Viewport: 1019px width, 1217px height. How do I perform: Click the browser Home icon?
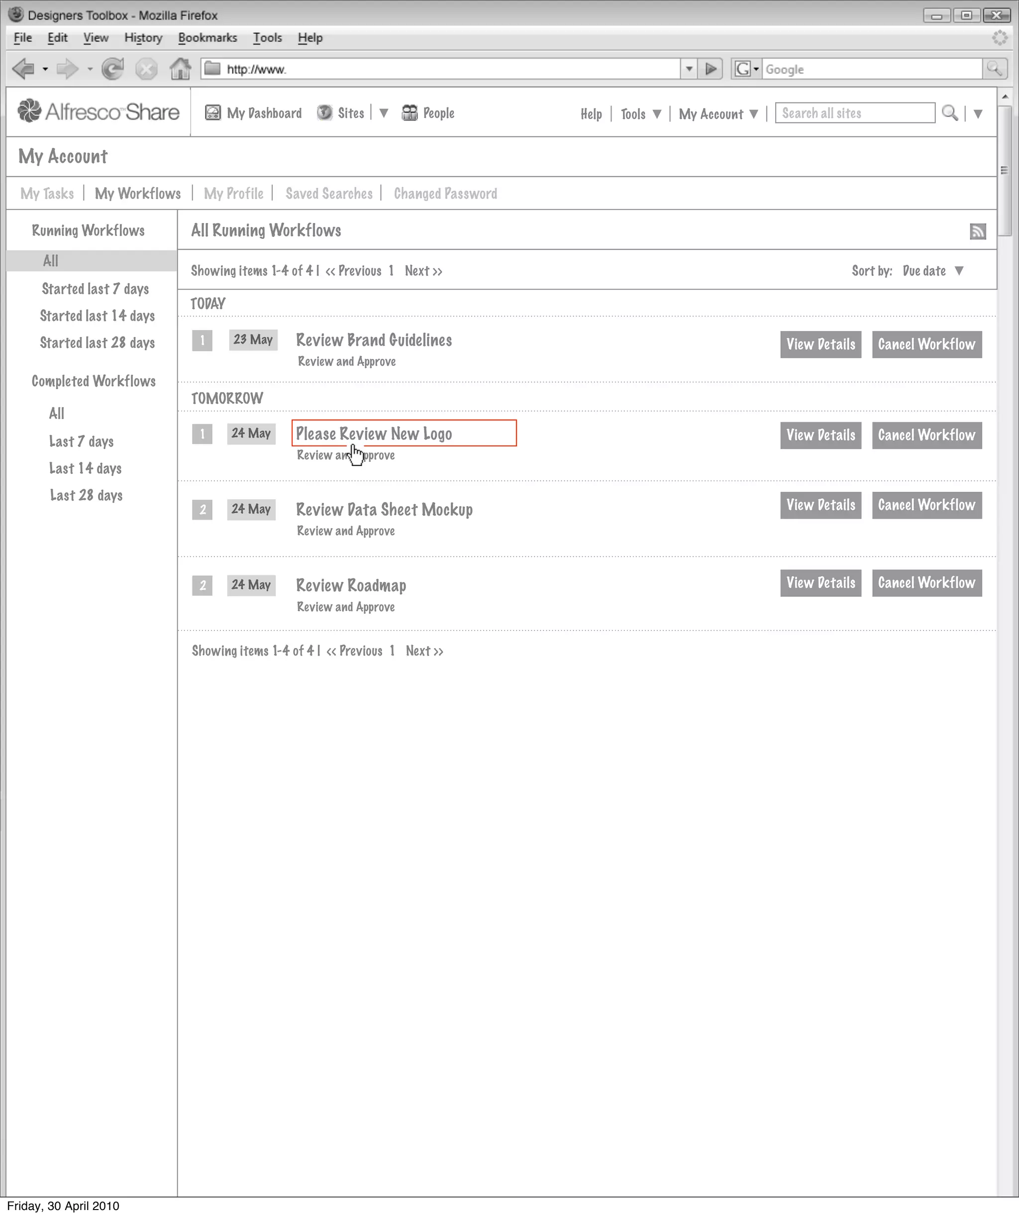click(x=180, y=69)
